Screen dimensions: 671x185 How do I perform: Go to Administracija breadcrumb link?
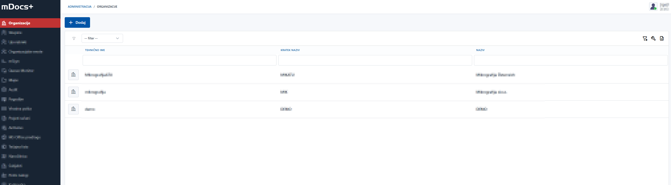tap(79, 7)
